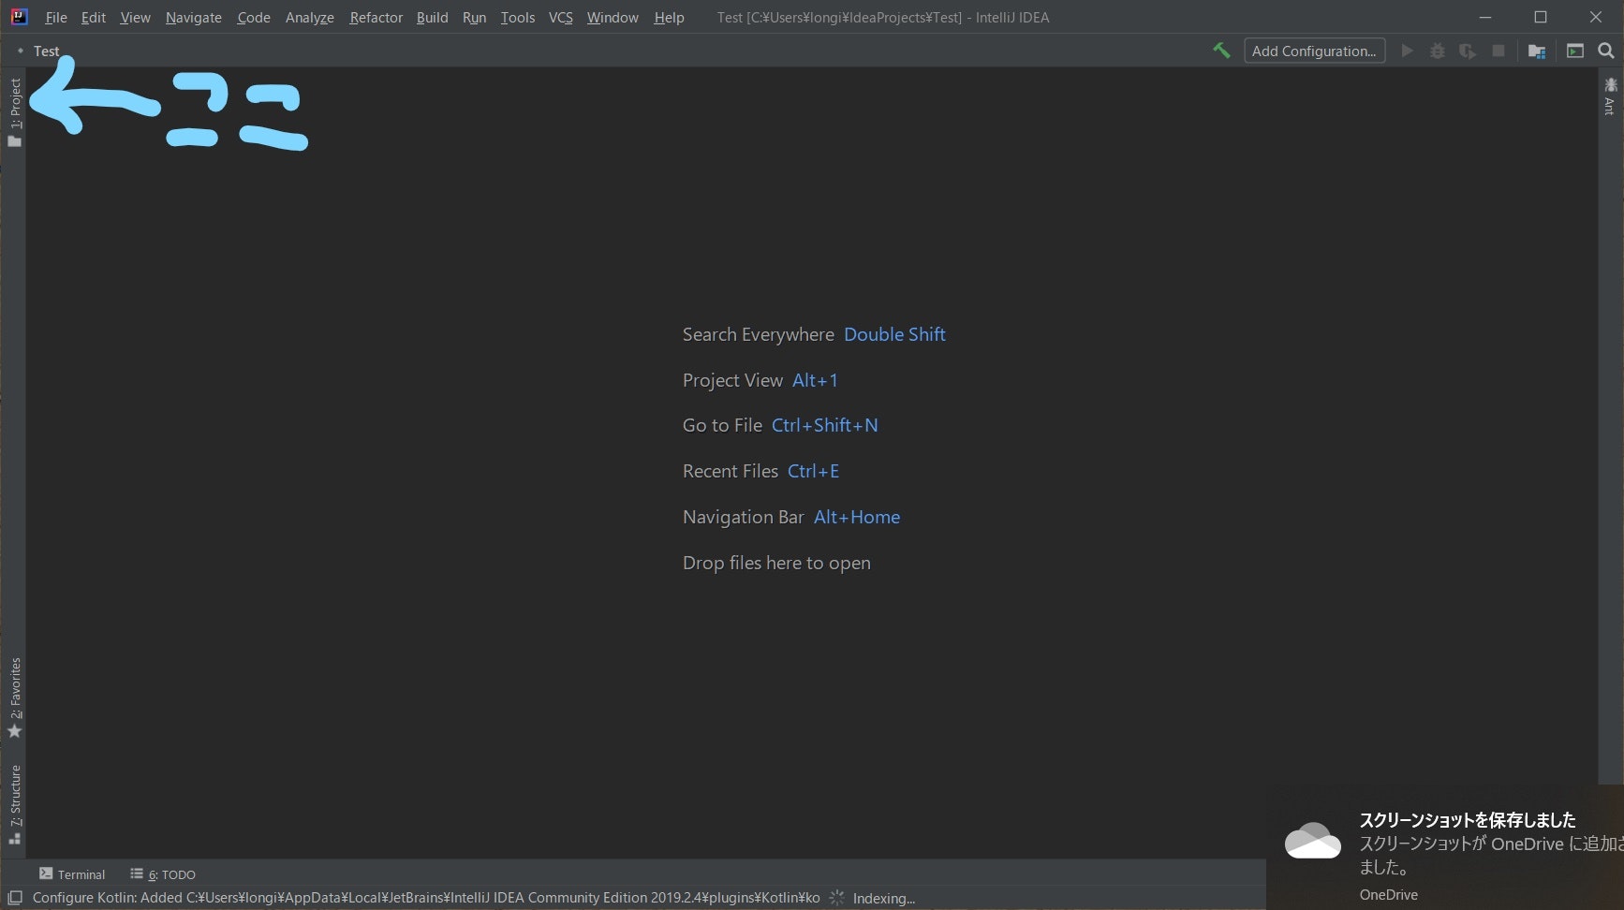Screen dimensions: 1624x910
Task: Open the Navigate menu
Action: coord(194,18)
